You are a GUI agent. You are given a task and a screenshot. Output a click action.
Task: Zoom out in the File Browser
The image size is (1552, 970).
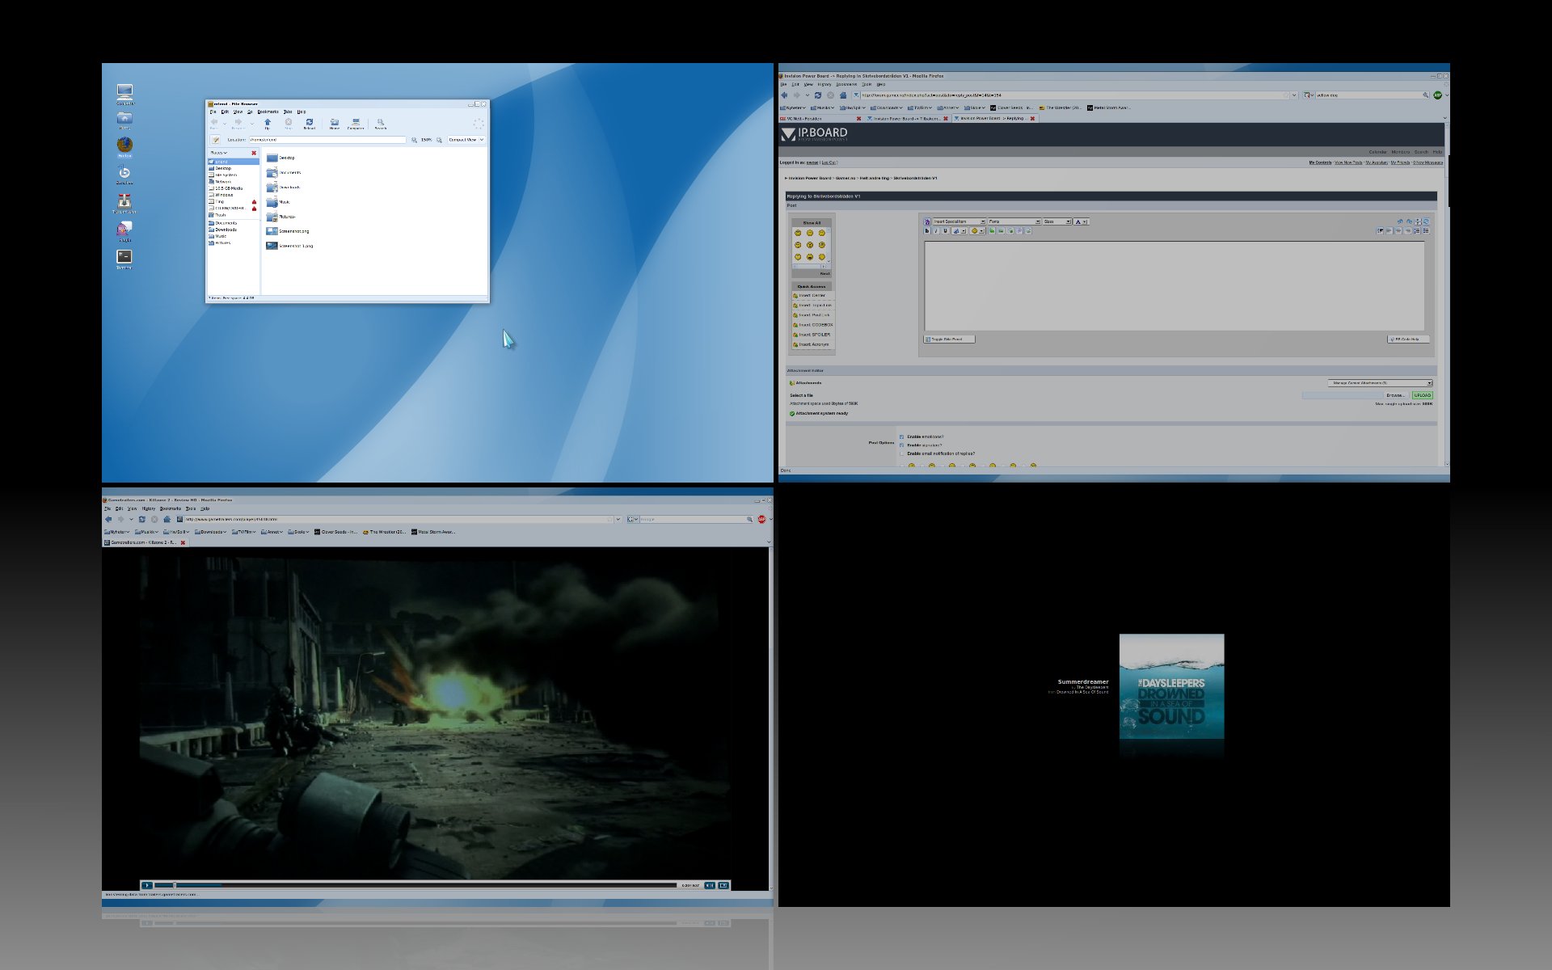[x=415, y=140]
